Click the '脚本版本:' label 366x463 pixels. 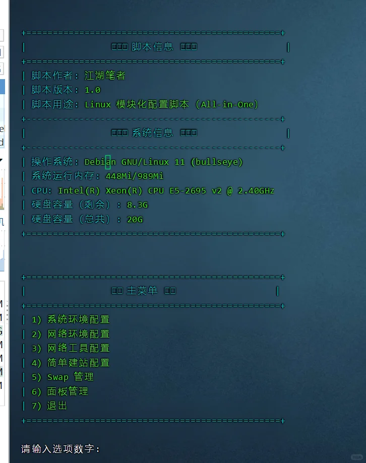coord(55,90)
